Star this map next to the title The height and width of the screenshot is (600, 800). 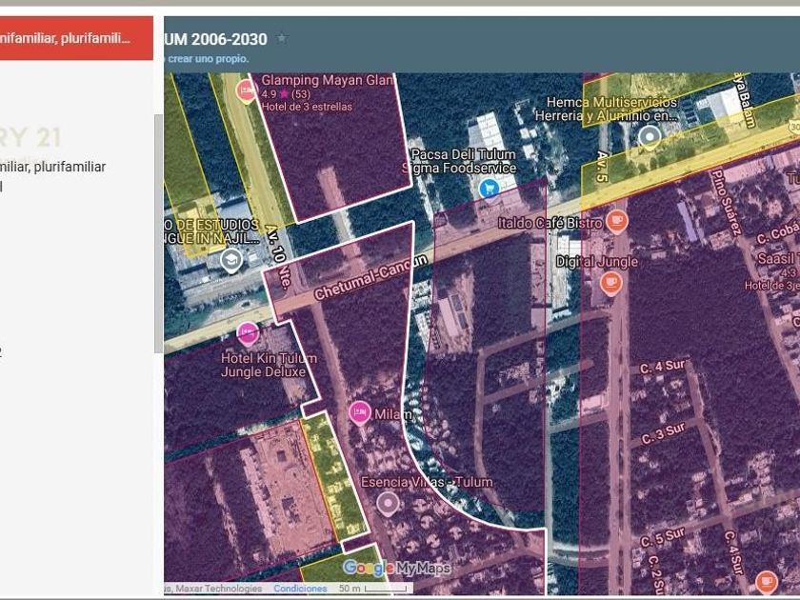(282, 39)
